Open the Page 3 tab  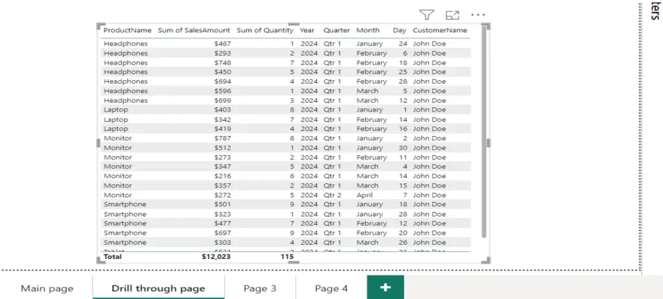pos(260,289)
